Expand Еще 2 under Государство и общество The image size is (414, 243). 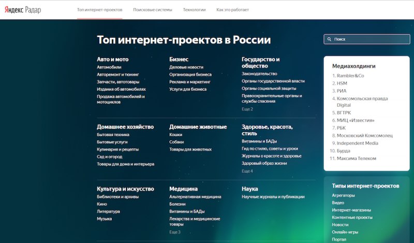click(x=247, y=109)
